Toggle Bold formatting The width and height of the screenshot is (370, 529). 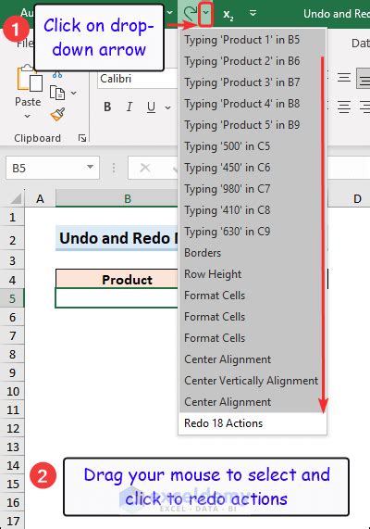tap(107, 107)
